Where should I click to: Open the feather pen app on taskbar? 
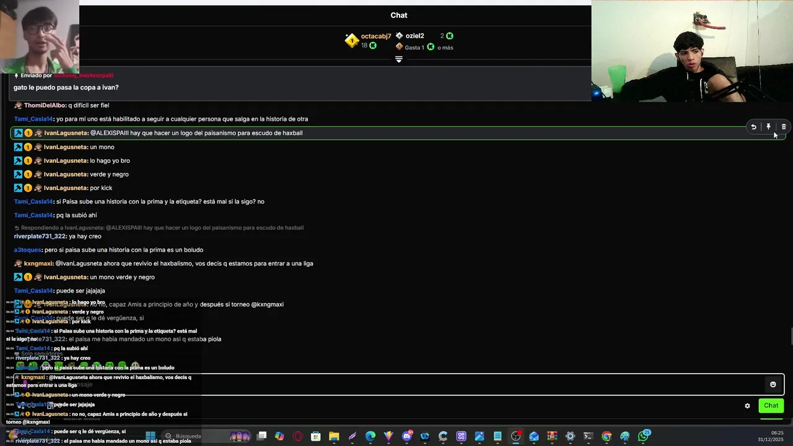353,436
